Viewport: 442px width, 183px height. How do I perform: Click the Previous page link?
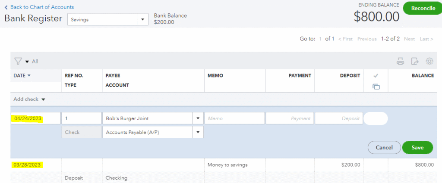(x=367, y=39)
